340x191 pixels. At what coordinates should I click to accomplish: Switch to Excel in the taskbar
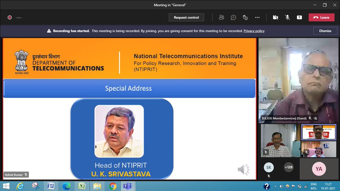tap(82, 186)
